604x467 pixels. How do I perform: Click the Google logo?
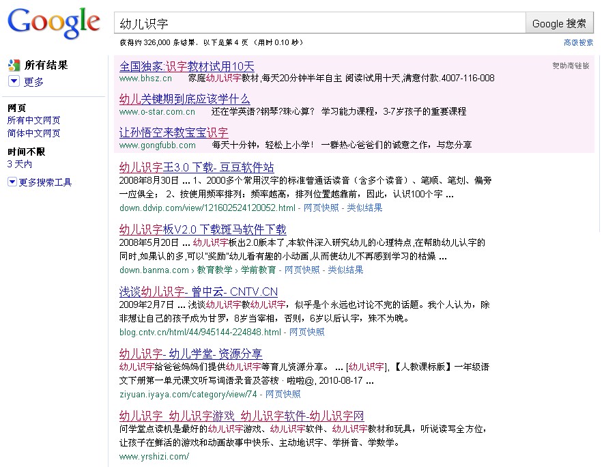pyautogui.click(x=54, y=23)
